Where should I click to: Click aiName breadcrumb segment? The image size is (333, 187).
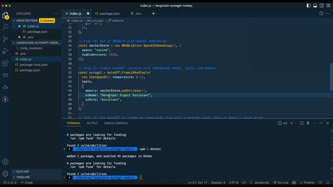point(116,21)
